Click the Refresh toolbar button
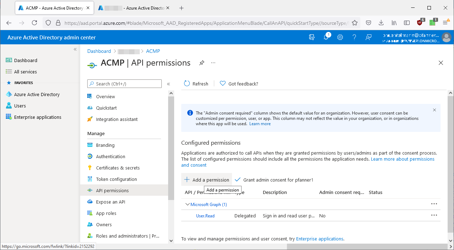 [x=196, y=84]
